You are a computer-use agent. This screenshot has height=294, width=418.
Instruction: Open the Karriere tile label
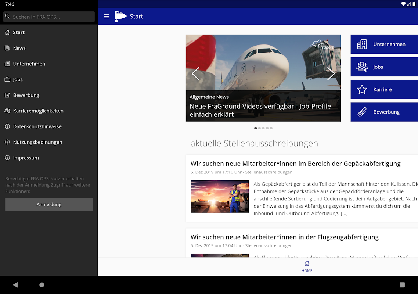click(x=382, y=89)
